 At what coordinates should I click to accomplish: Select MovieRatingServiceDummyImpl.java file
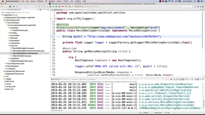coord(29,51)
